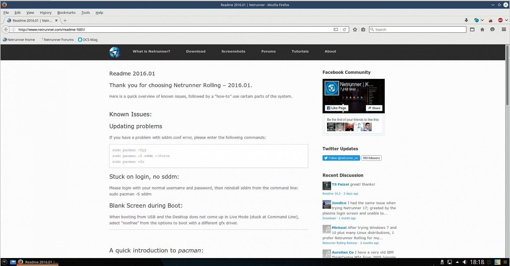Image resolution: width=510 pixels, height=266 pixels.
Task: Open the History menu
Action: click(46, 13)
